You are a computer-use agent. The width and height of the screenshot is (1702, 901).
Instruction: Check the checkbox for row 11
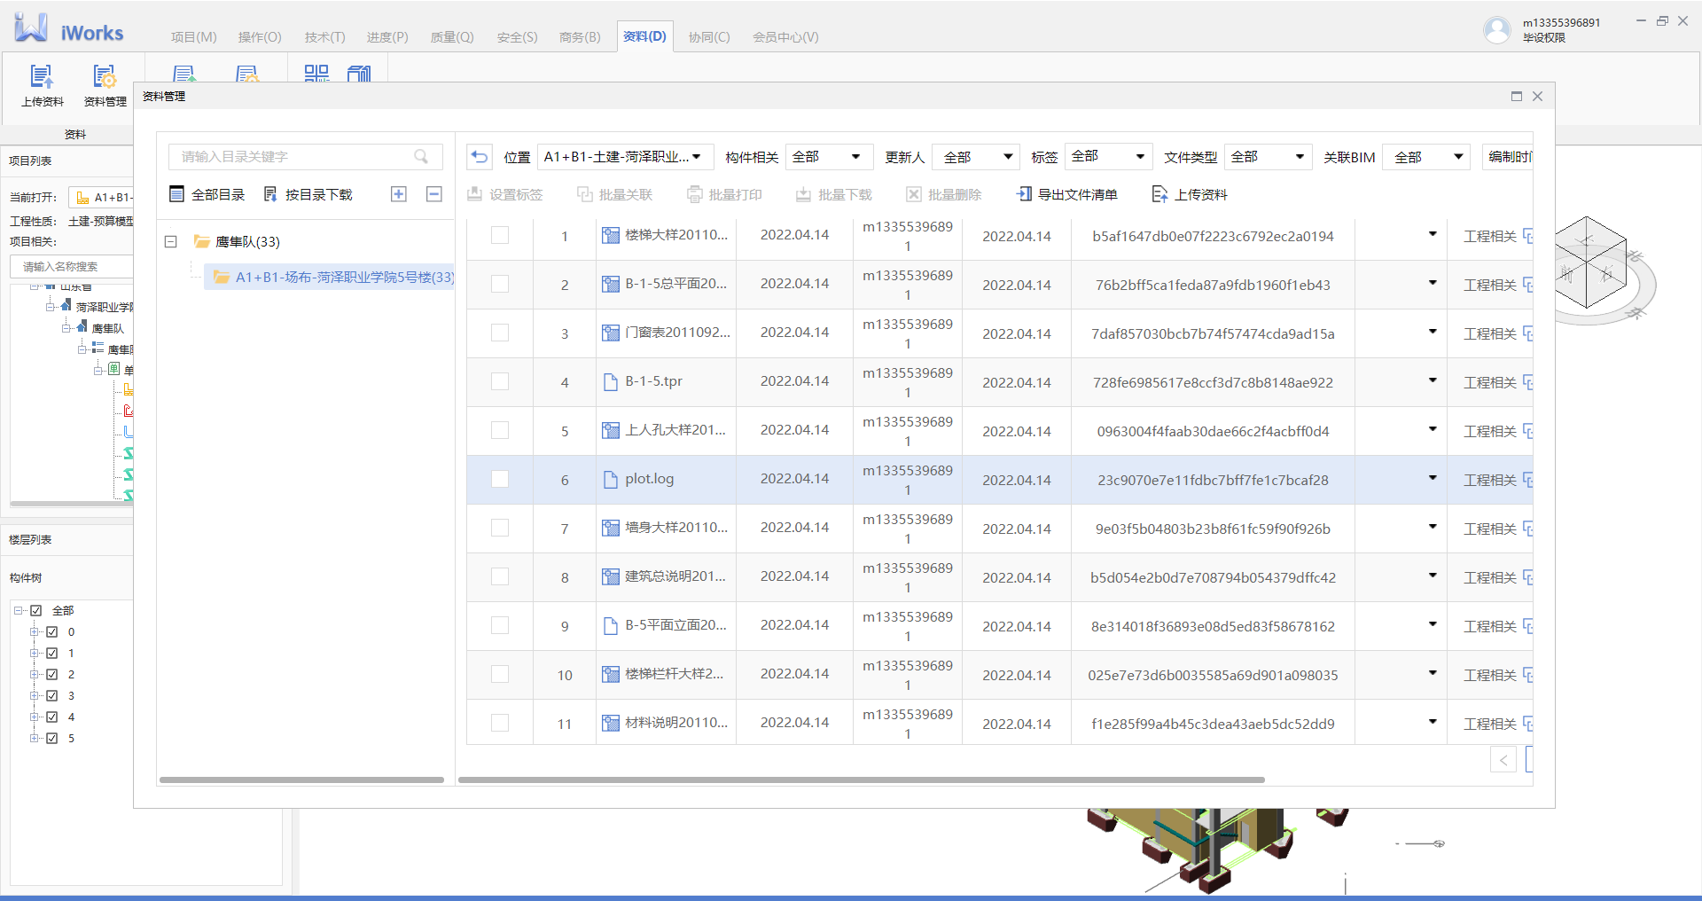click(x=500, y=723)
